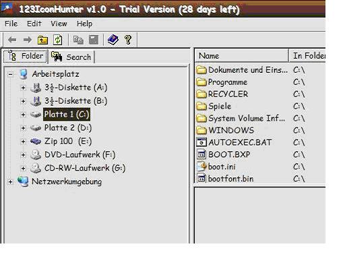
Task: Click the Copy icons toolbar button
Action: point(78,40)
